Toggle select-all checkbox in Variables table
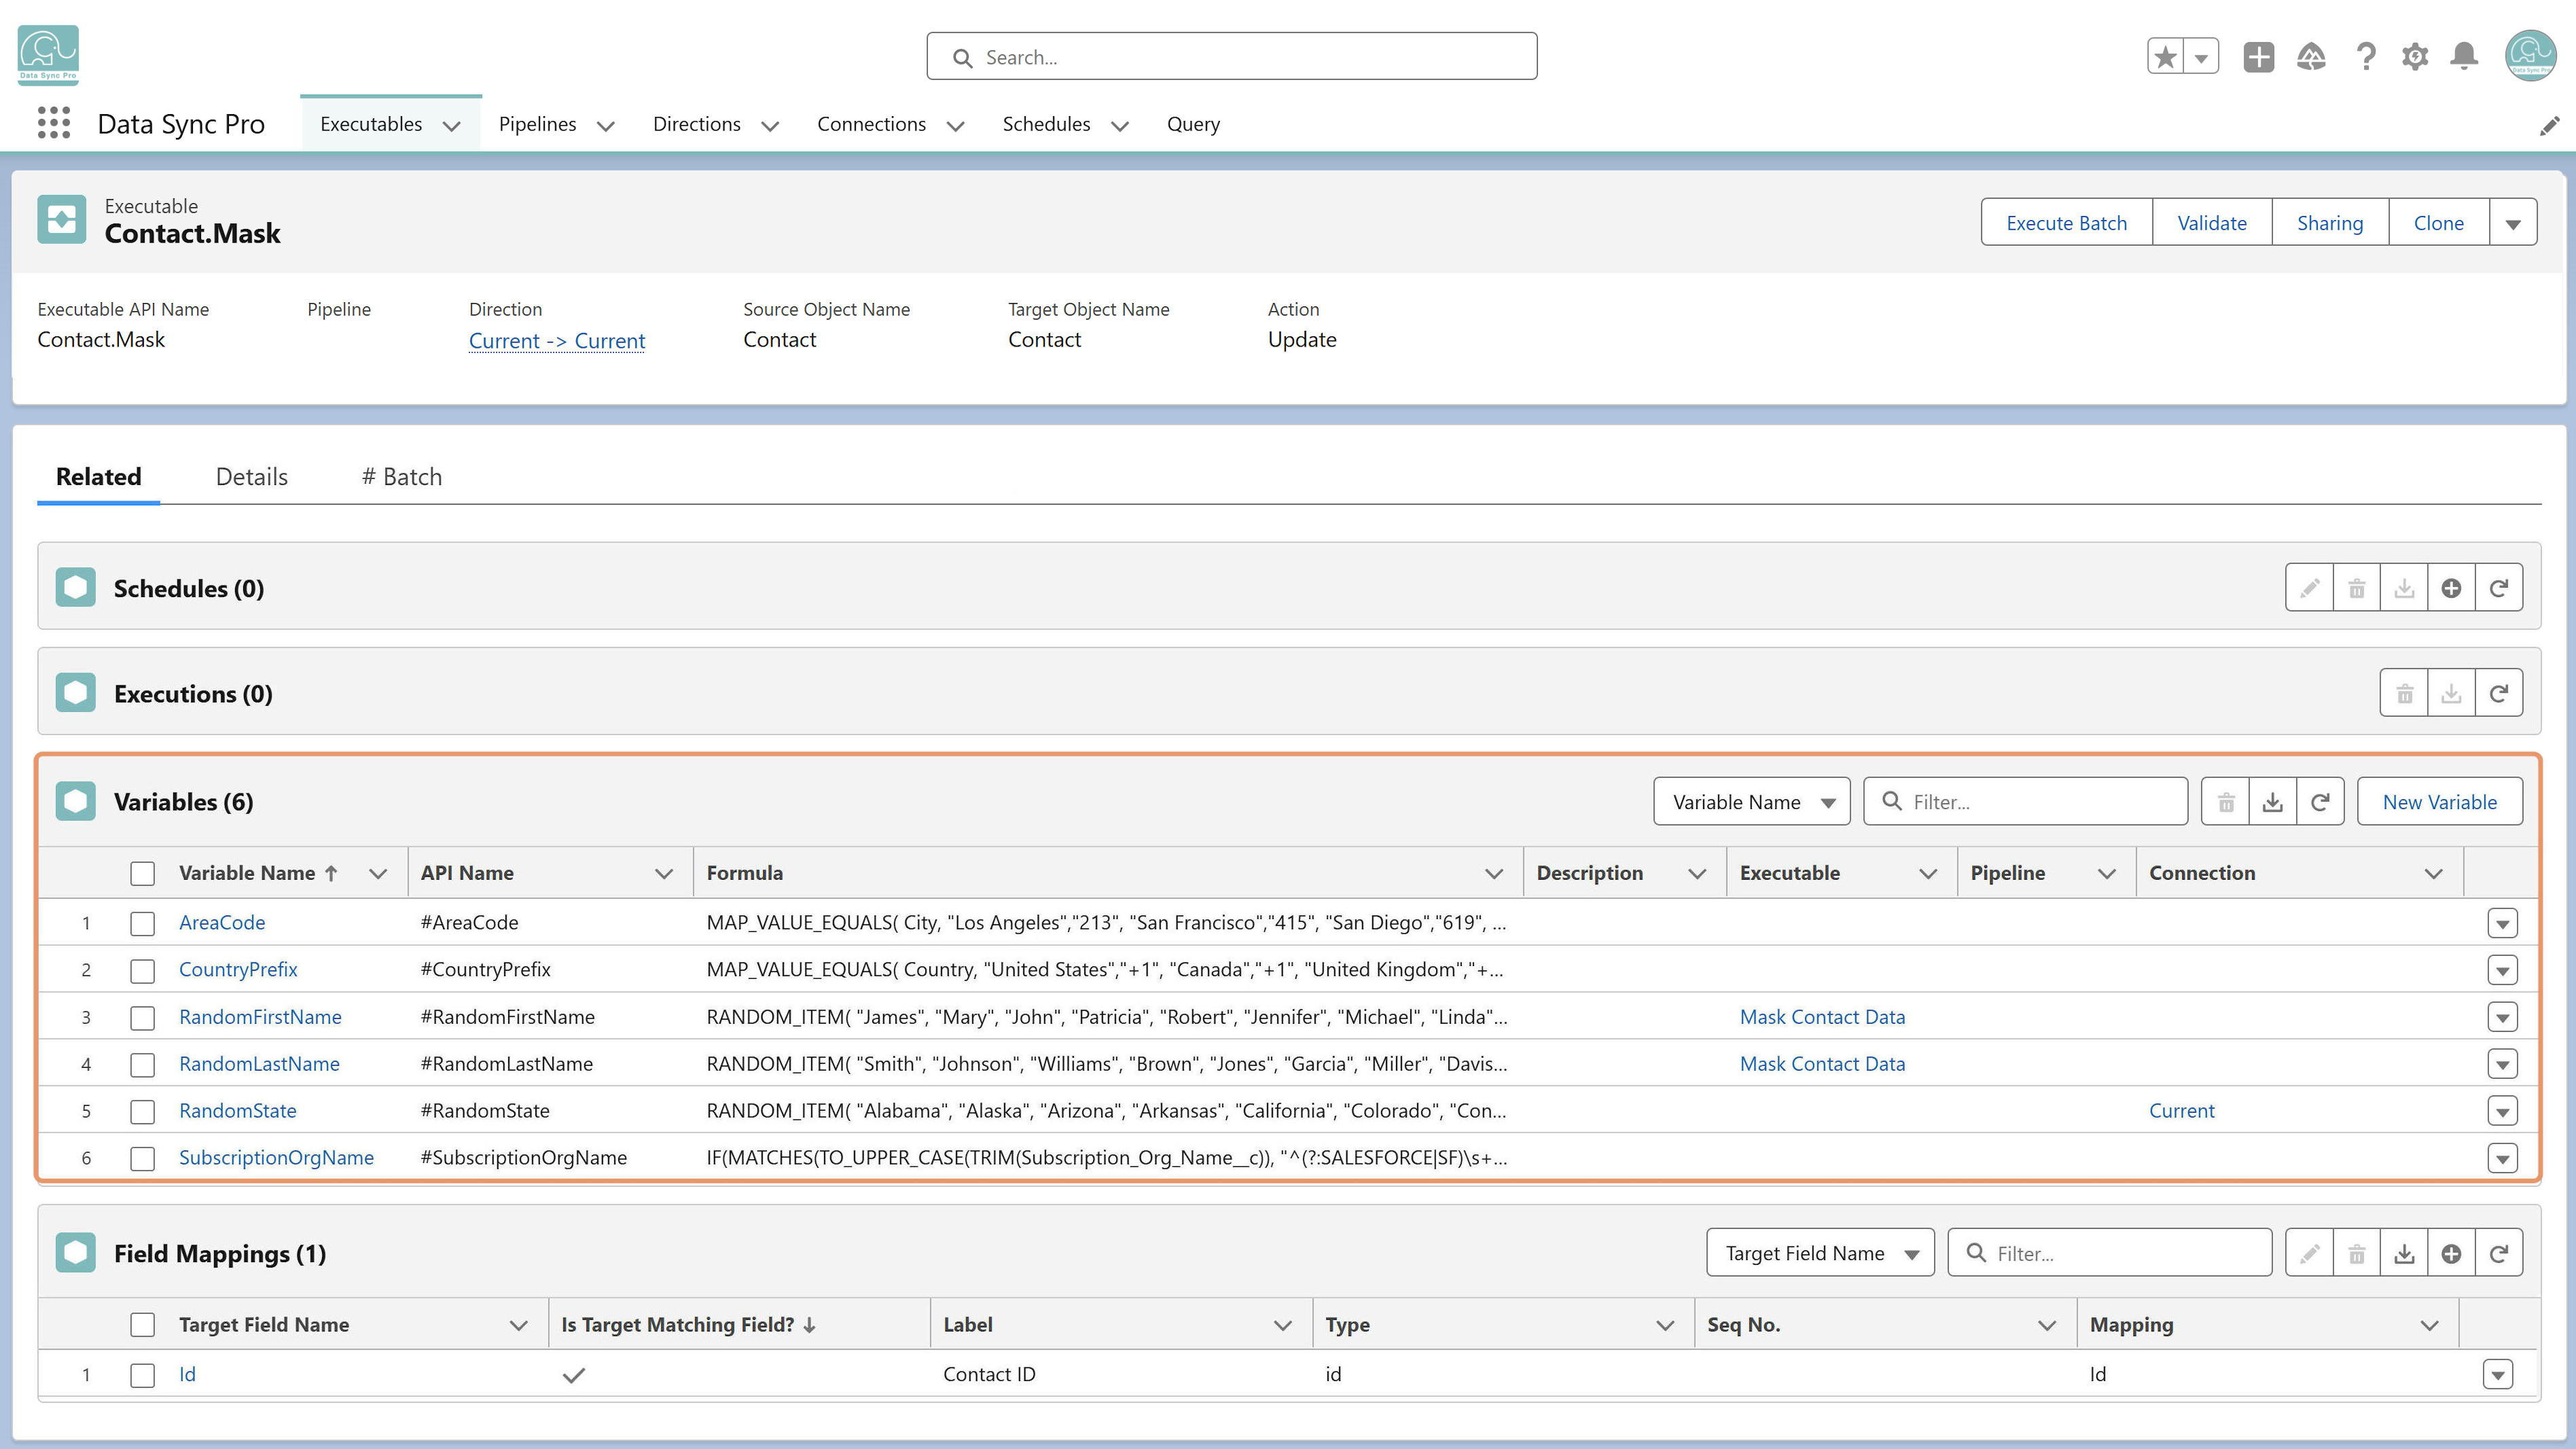This screenshot has height=1449, width=2576. (142, 873)
